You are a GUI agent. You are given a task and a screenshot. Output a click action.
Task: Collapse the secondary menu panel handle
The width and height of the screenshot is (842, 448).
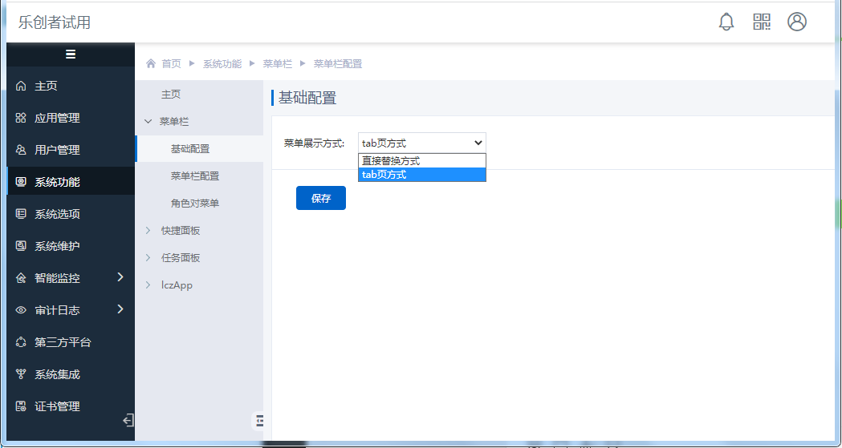(258, 420)
